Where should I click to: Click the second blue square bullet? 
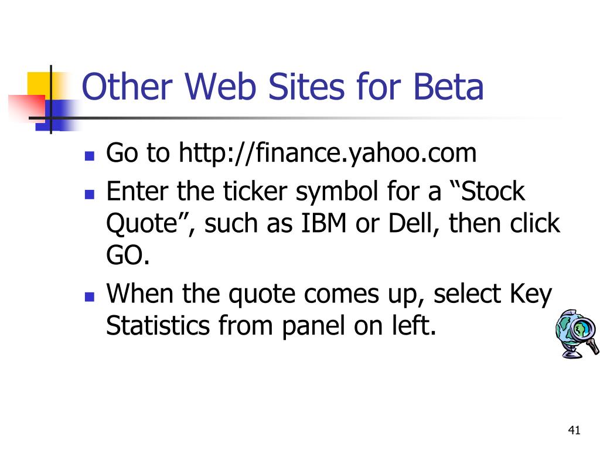point(90,195)
